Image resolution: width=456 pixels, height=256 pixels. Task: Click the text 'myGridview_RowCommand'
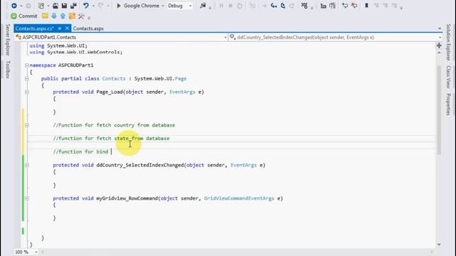tap(127, 198)
